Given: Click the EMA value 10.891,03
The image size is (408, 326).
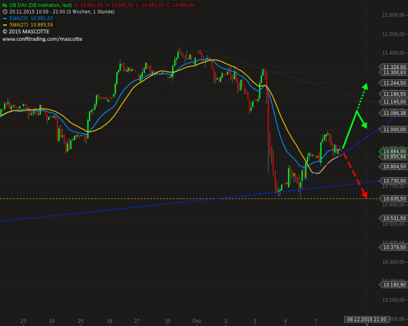Looking at the screenshot, I should 42,18.
